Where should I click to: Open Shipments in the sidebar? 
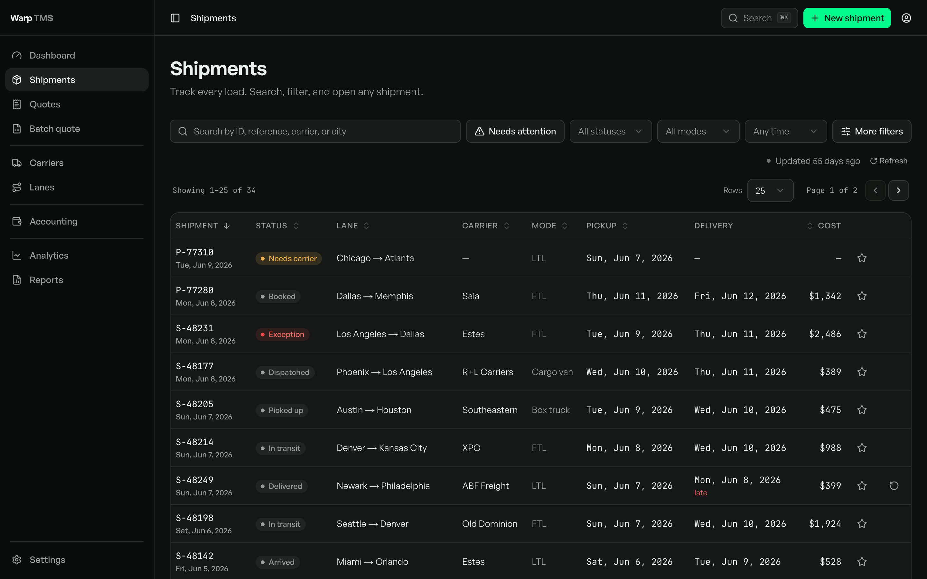77,80
